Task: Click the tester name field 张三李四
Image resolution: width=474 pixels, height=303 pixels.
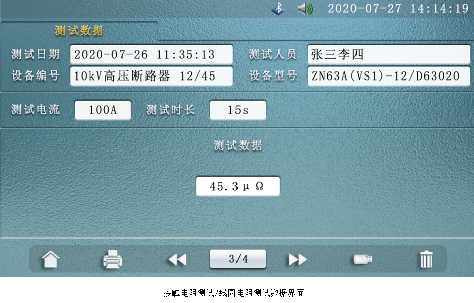Action: click(388, 54)
